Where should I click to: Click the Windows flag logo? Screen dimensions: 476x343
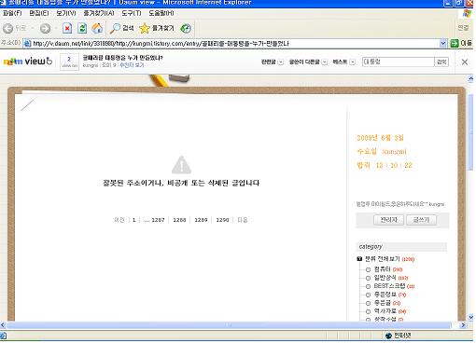click(467, 13)
